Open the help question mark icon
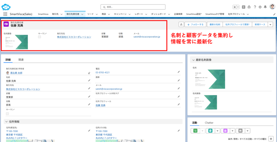 coord(255,7)
